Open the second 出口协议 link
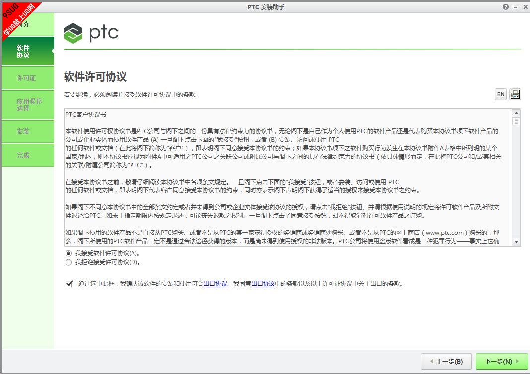This screenshot has width=530, height=374. coord(263,284)
